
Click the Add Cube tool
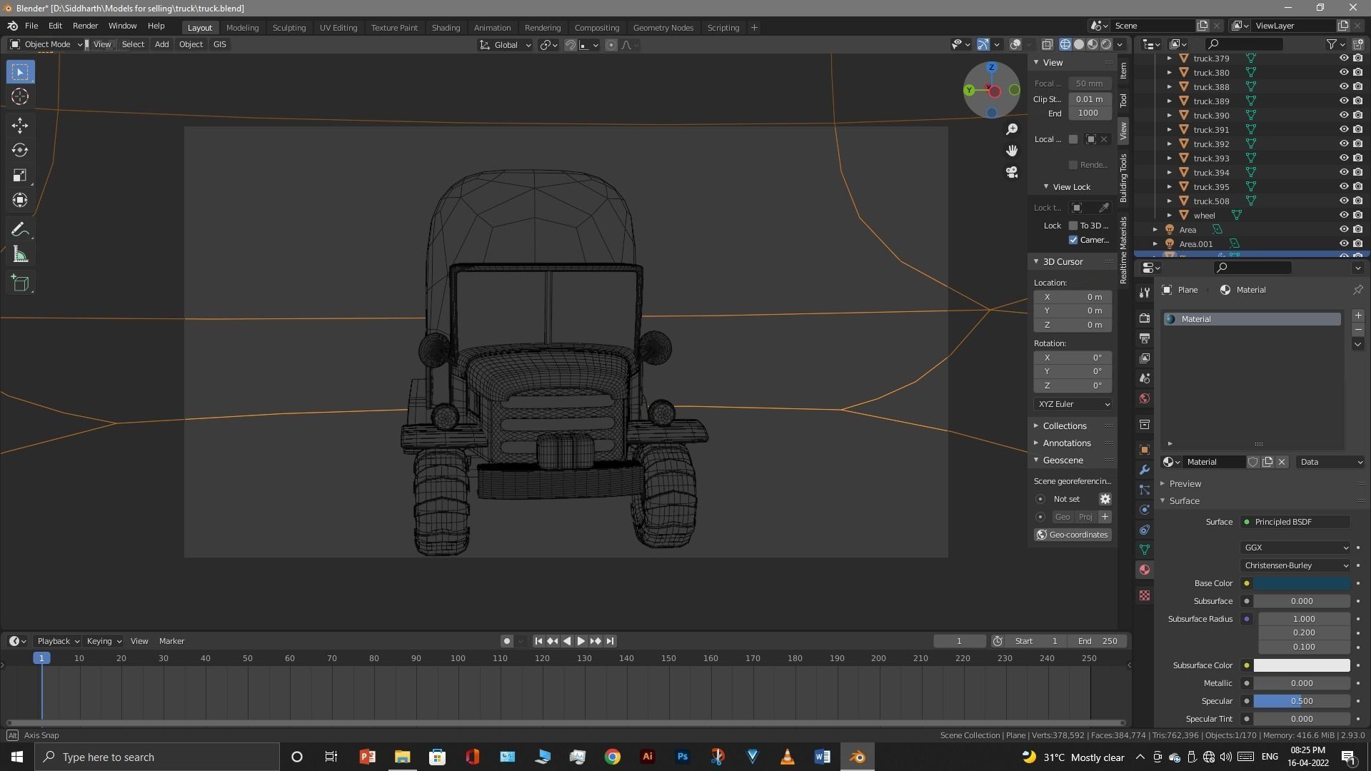20,283
